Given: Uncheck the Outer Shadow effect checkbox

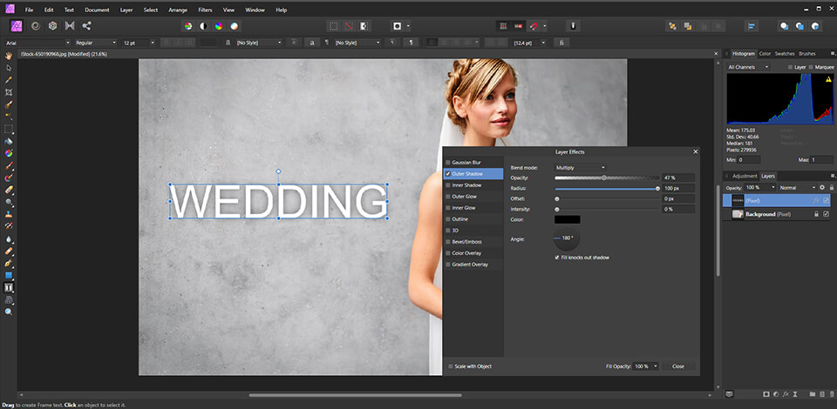Looking at the screenshot, I should pos(448,174).
